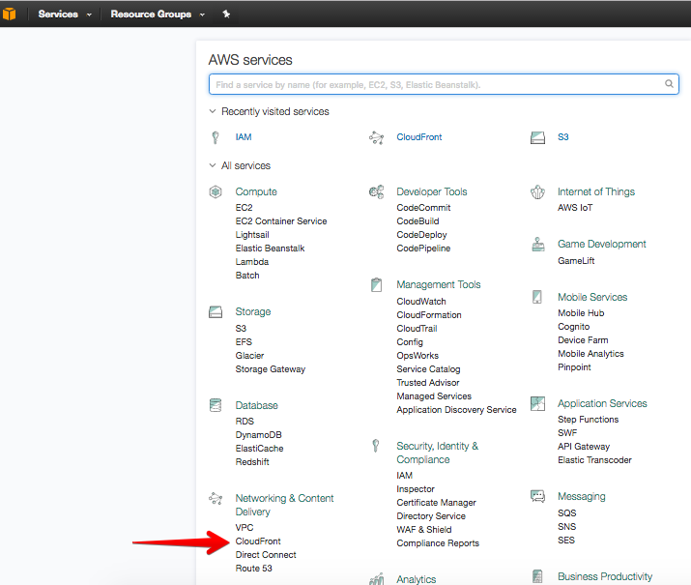Open the Services dropdown menu

pyautogui.click(x=65, y=15)
